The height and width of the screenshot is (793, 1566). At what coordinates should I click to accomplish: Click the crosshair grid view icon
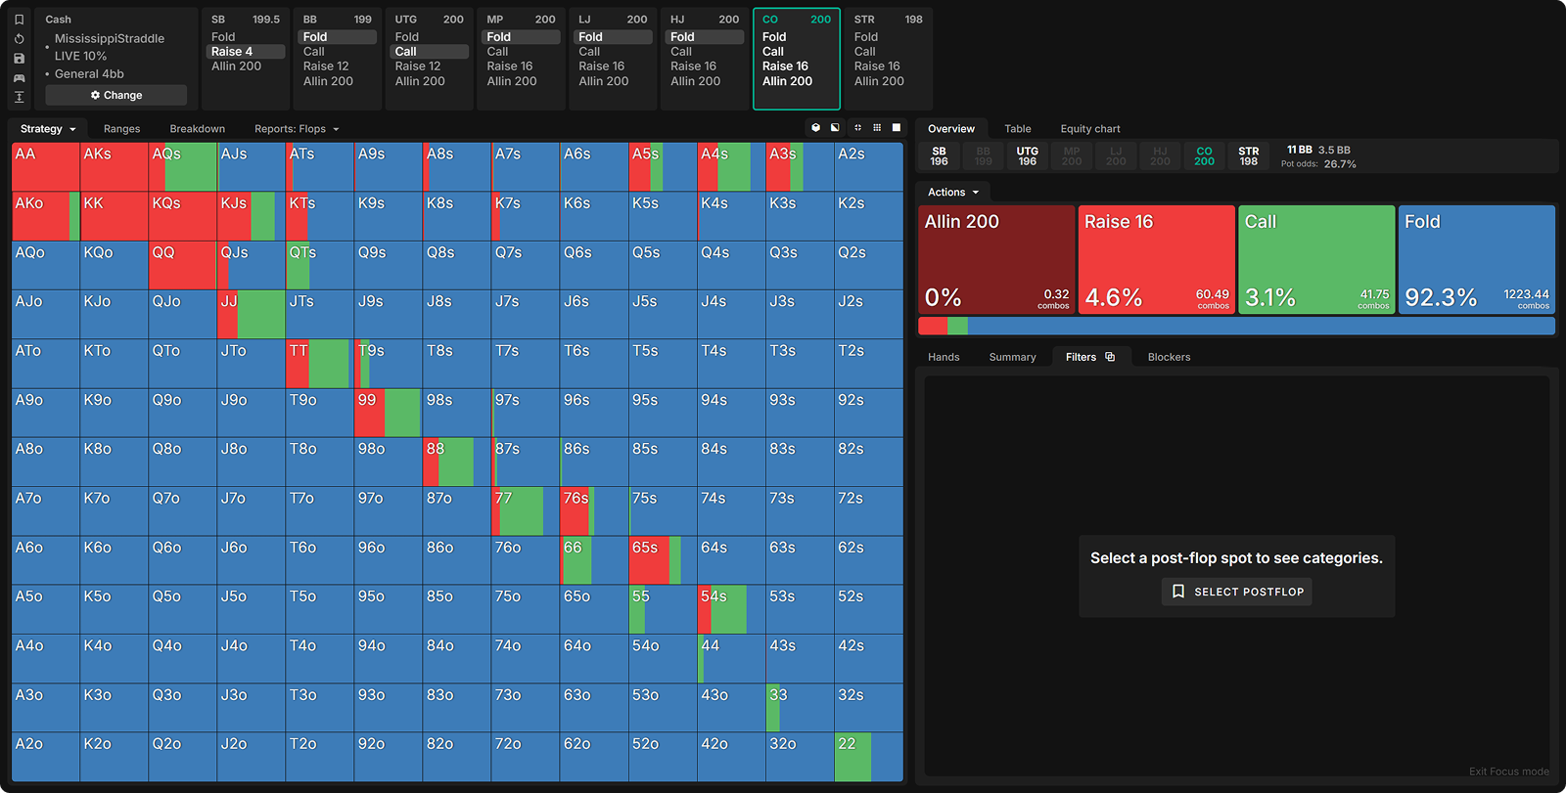click(857, 128)
